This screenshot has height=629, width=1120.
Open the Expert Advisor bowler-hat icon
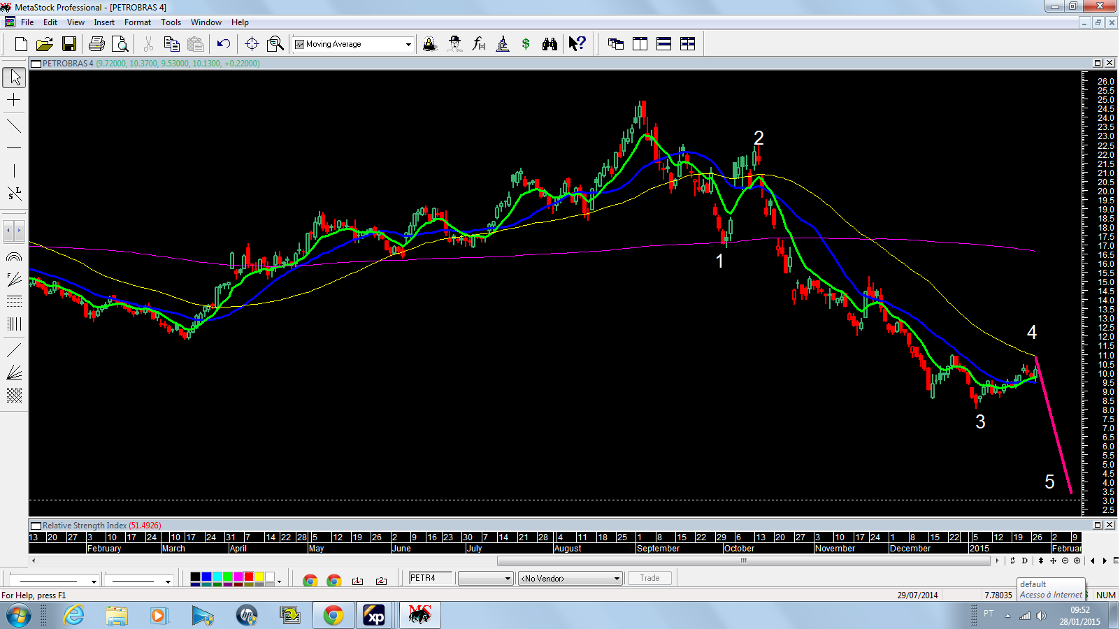click(454, 44)
